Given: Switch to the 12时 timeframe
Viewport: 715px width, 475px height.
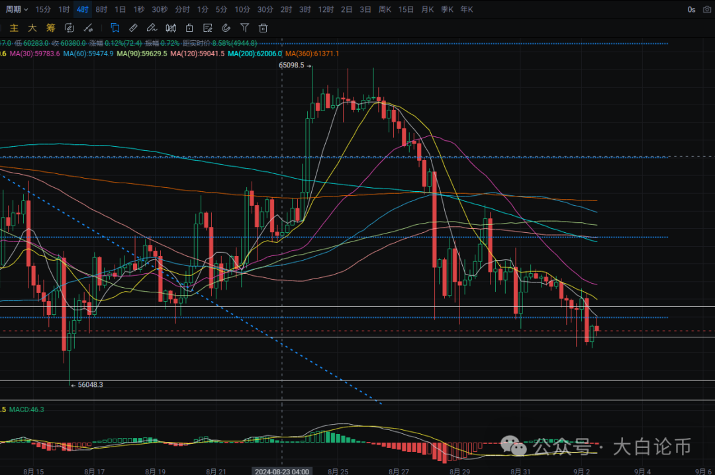Looking at the screenshot, I should coord(326,9).
